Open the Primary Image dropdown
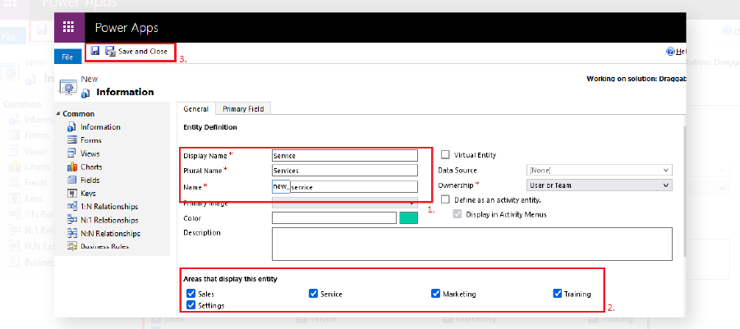 point(344,203)
